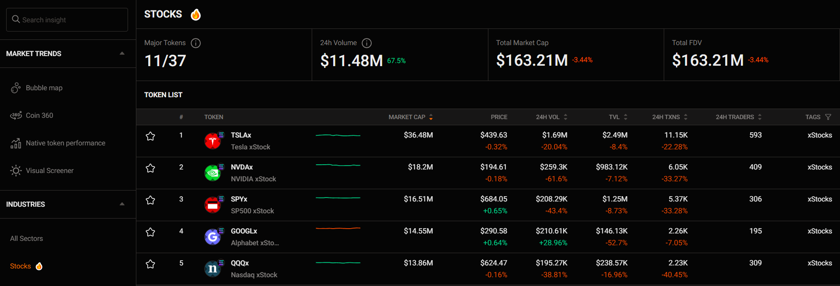Sort by Market Cap column
Screen dimensions: 840x286
point(410,117)
